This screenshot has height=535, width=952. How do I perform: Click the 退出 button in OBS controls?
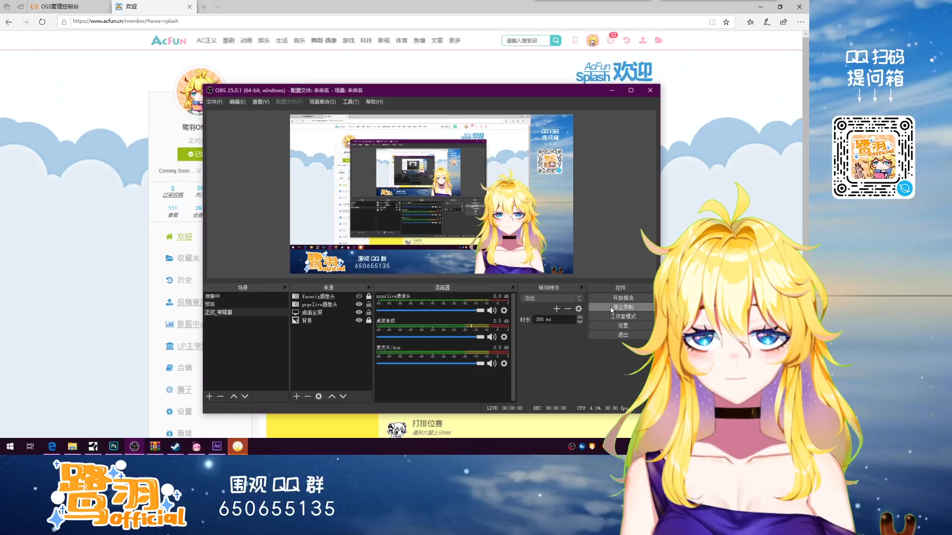(623, 335)
